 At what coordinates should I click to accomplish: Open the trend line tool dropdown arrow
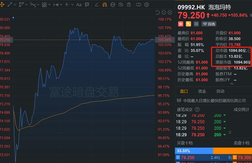click(x=15, y=5)
